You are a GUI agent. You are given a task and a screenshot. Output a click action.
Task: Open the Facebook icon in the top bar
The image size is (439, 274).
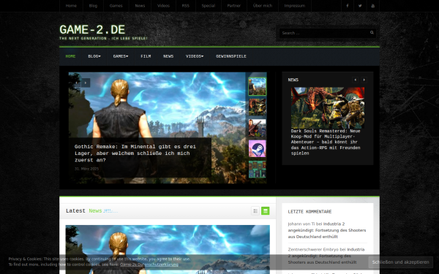point(348,6)
